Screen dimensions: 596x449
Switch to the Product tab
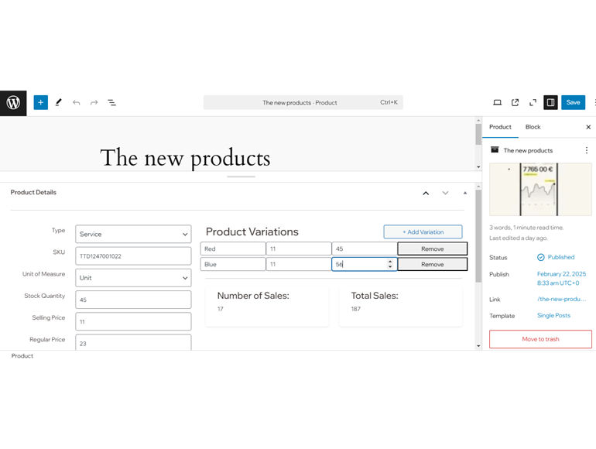500,127
